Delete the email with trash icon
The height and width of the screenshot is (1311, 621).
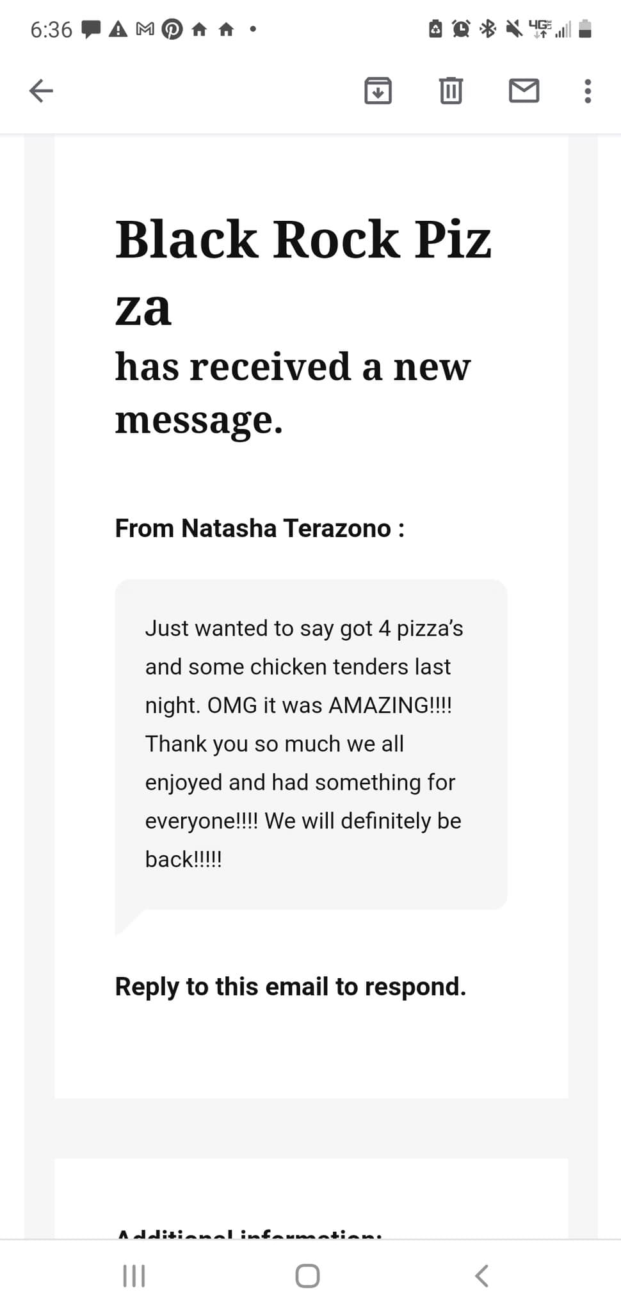point(451,90)
